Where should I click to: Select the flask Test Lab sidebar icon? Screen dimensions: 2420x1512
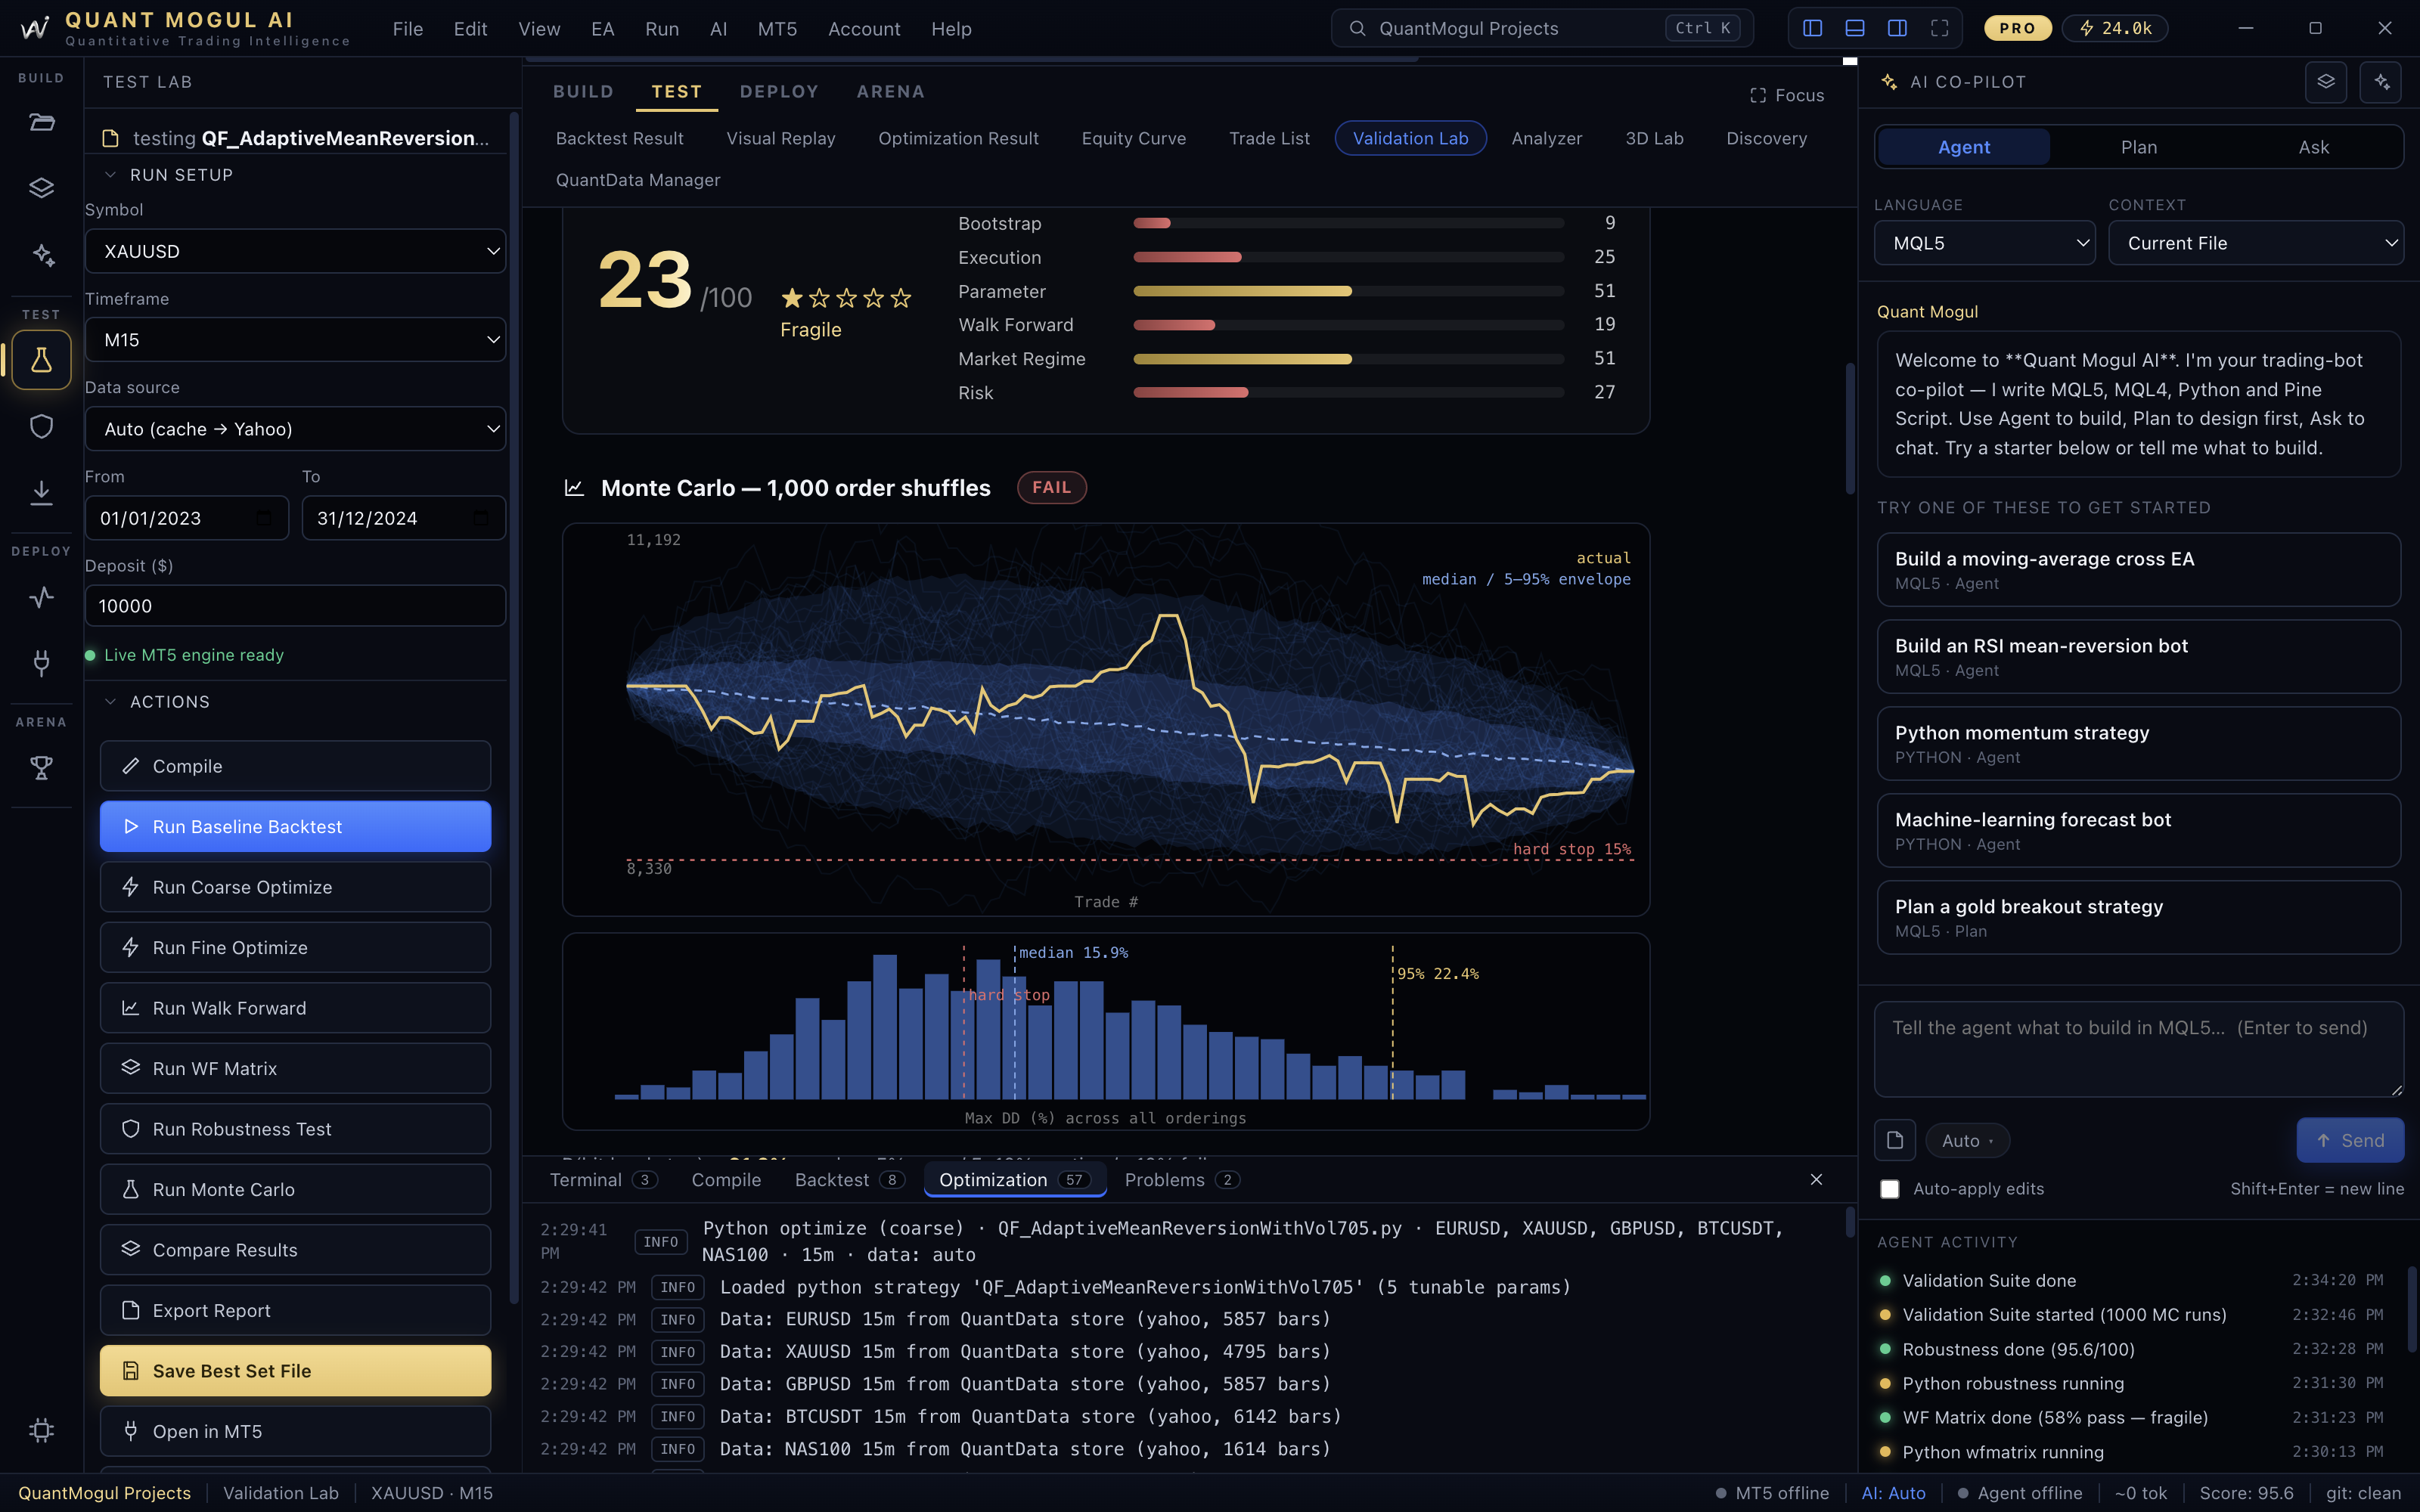41,360
